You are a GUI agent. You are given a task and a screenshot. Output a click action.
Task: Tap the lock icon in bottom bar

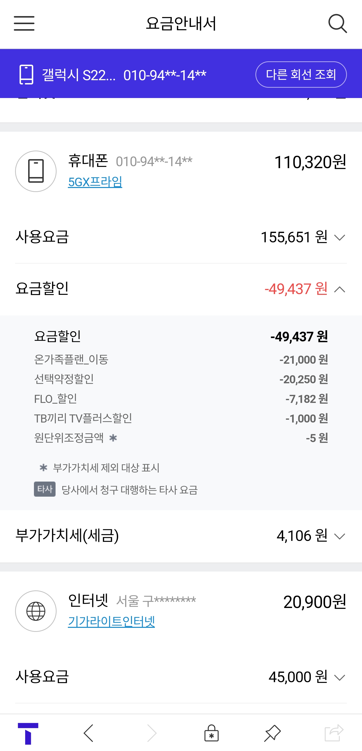211,733
